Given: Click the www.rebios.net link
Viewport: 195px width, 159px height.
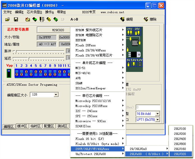Looking at the screenshot, I should (x=112, y=12).
